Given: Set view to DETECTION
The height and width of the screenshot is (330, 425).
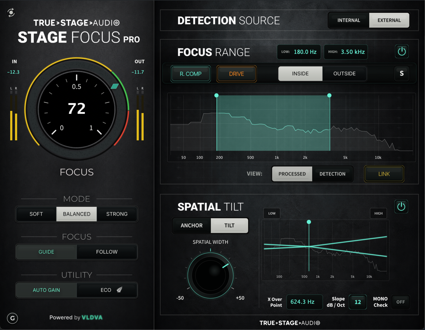Looking at the screenshot, I should click(332, 174).
